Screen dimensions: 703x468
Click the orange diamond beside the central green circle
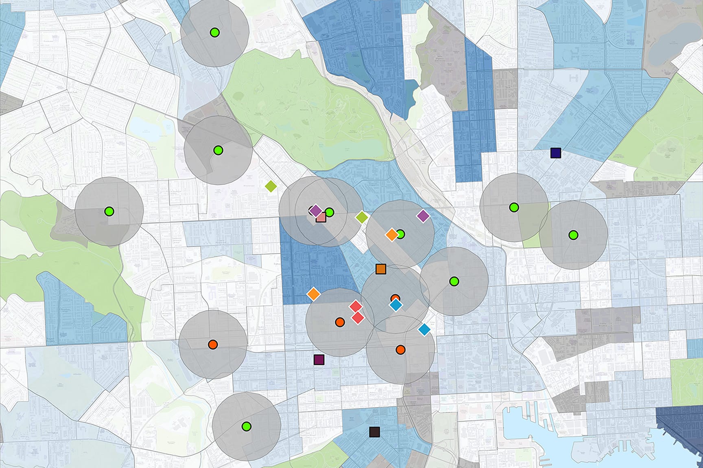391,234
